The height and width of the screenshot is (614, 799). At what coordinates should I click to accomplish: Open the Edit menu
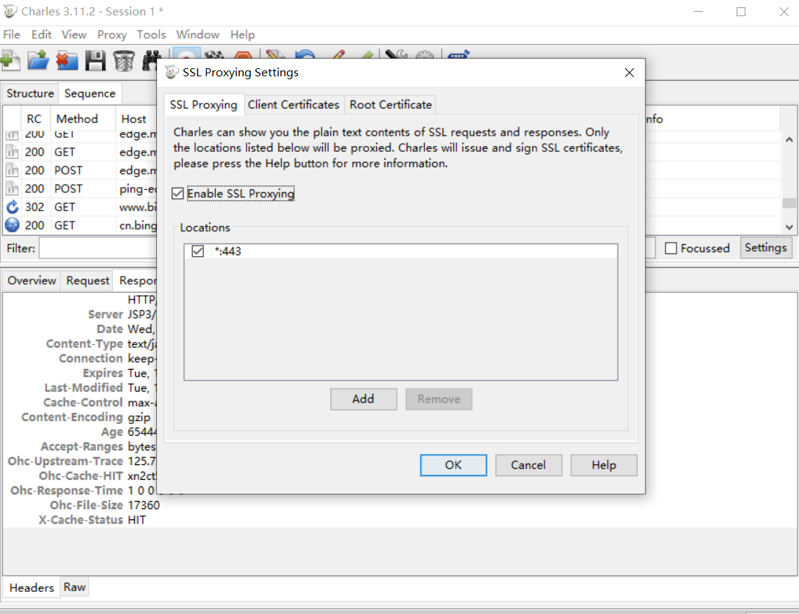coord(41,34)
